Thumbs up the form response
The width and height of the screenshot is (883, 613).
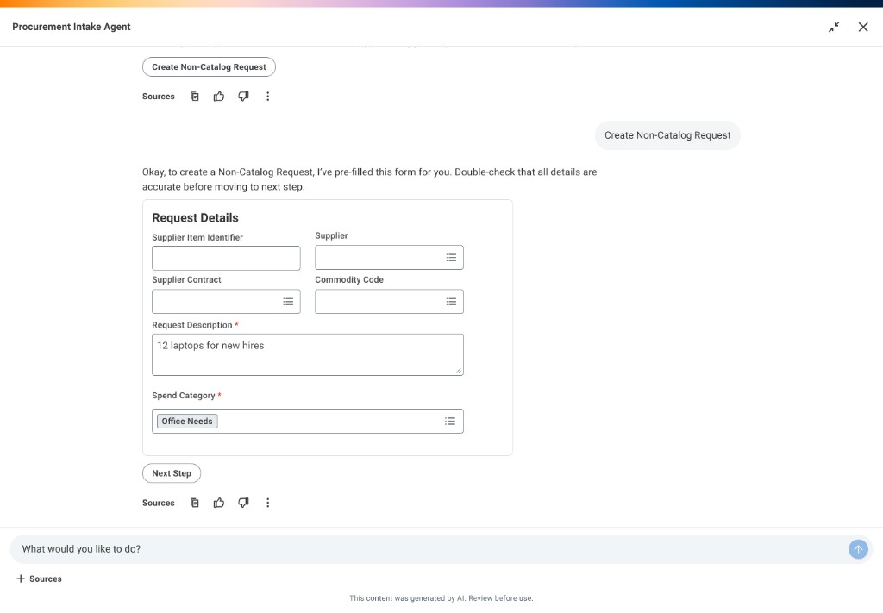[219, 503]
